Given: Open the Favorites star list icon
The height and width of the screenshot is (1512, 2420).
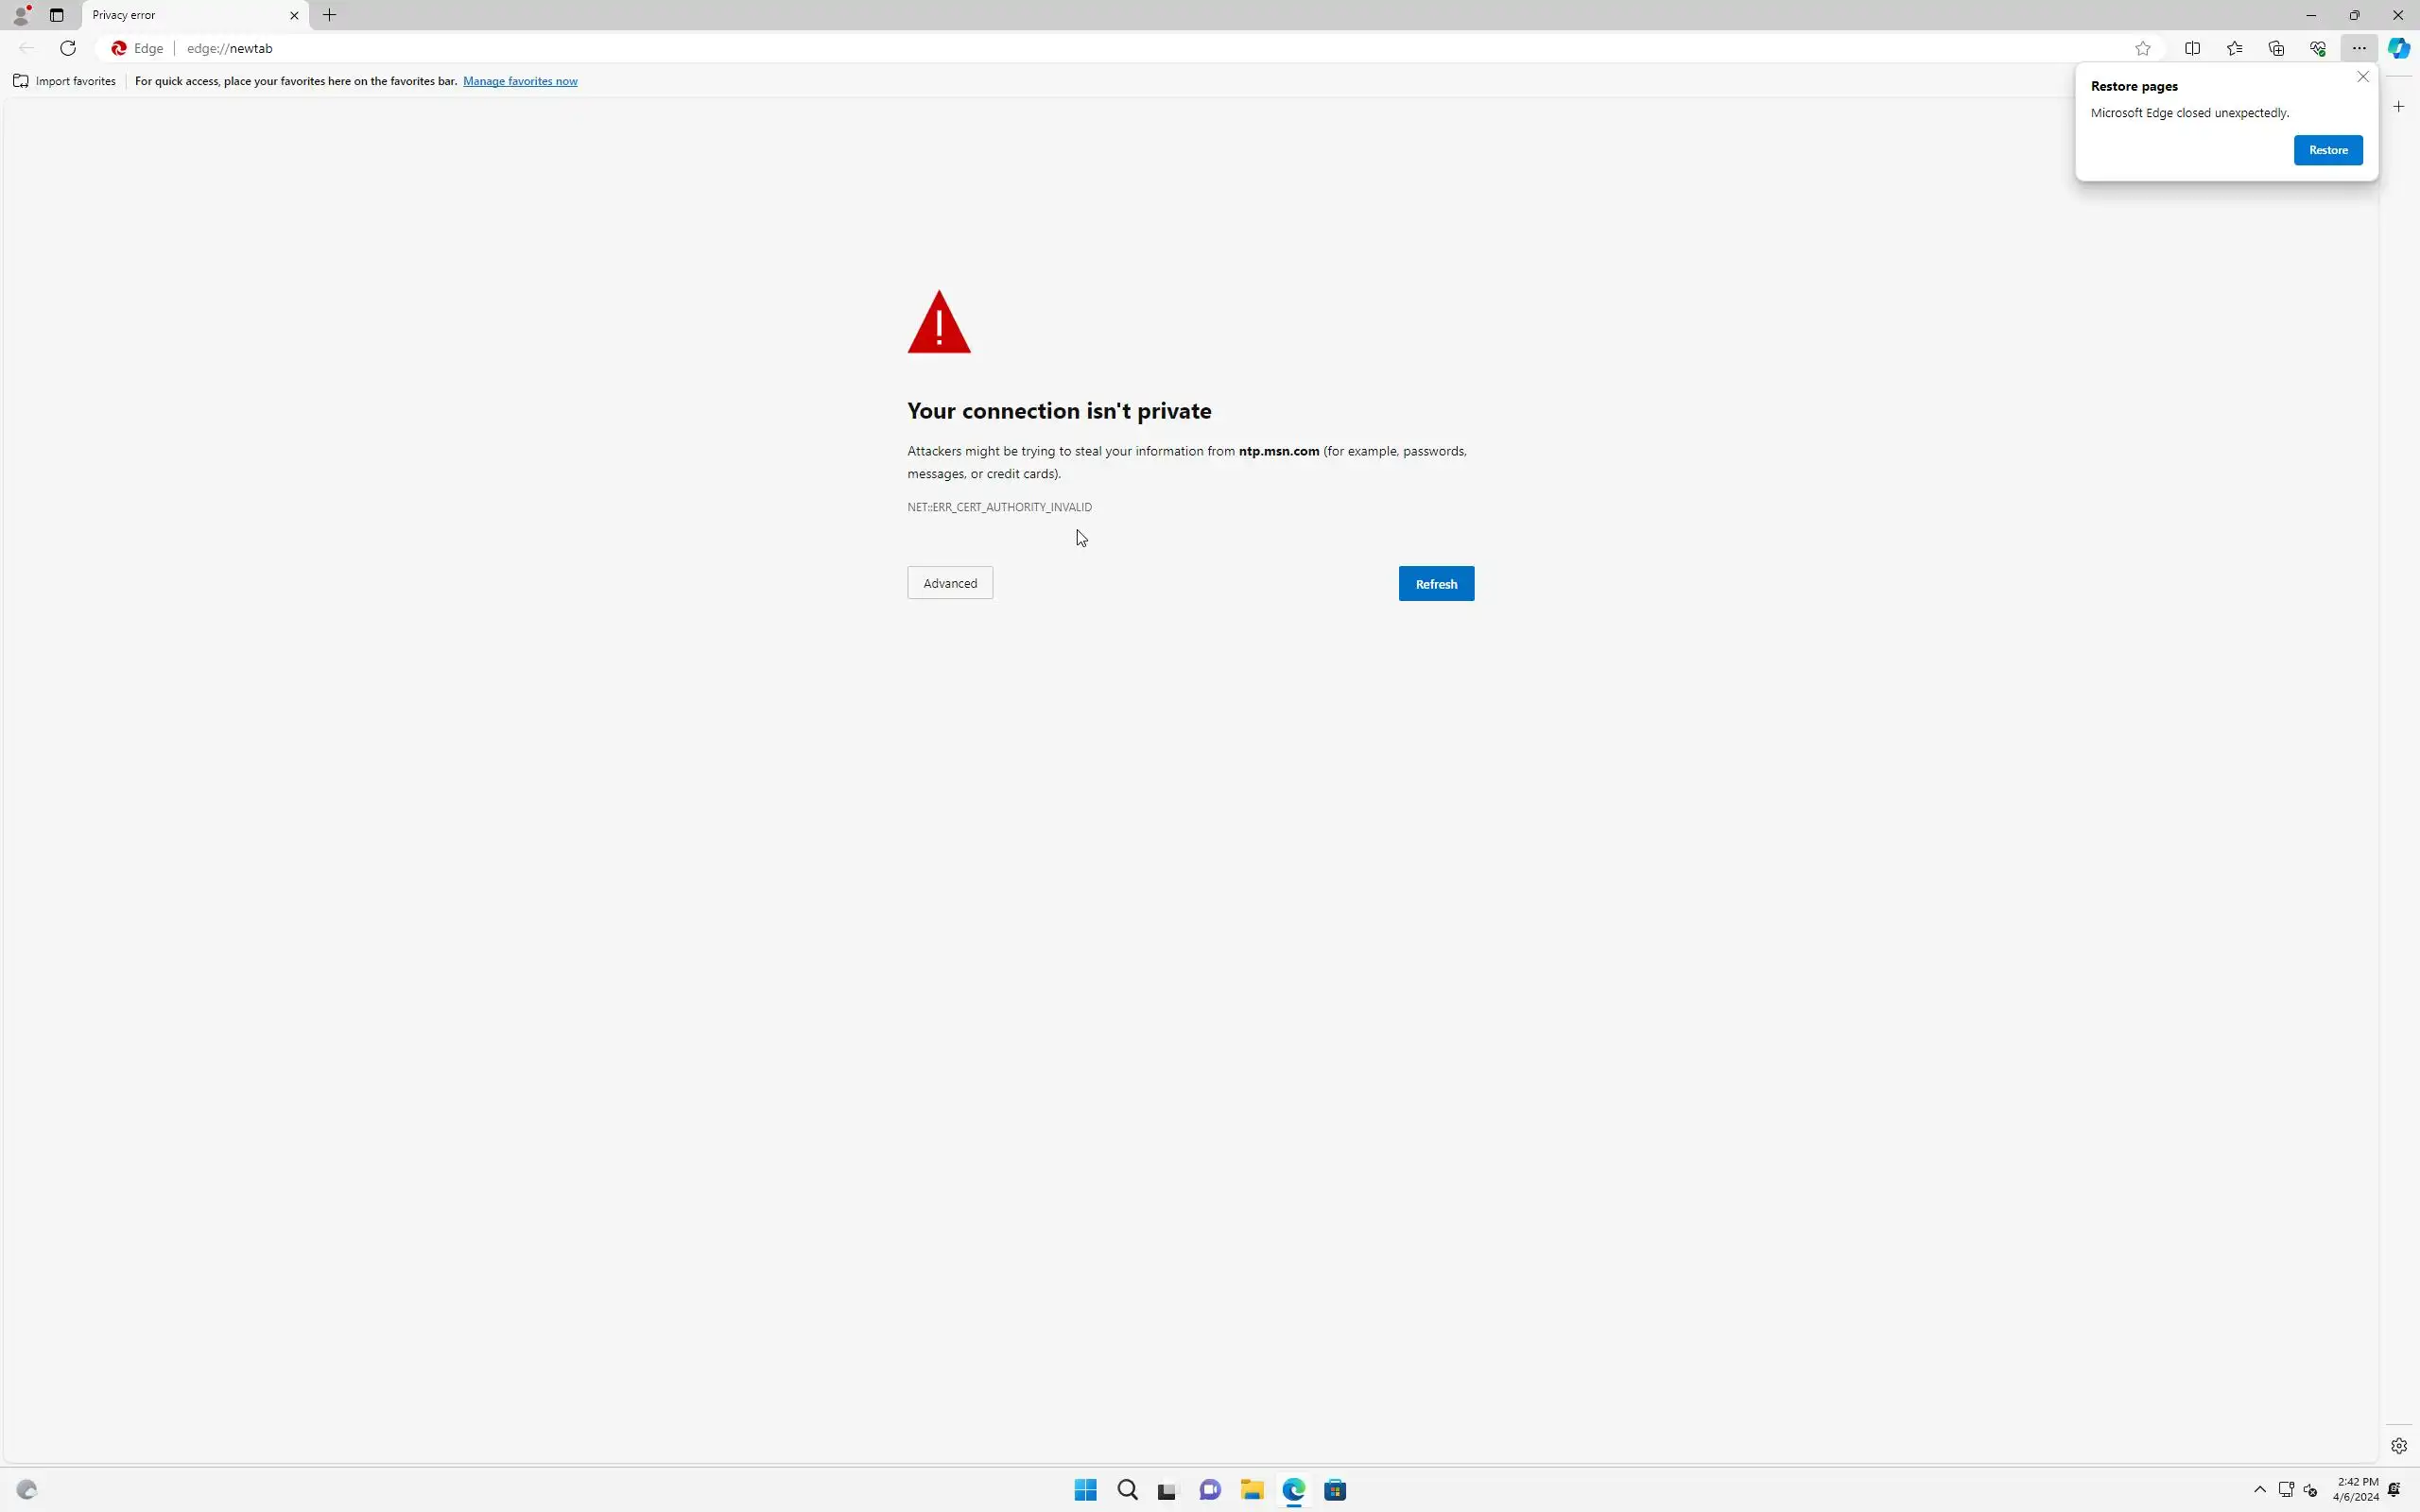Looking at the screenshot, I should (x=2234, y=48).
